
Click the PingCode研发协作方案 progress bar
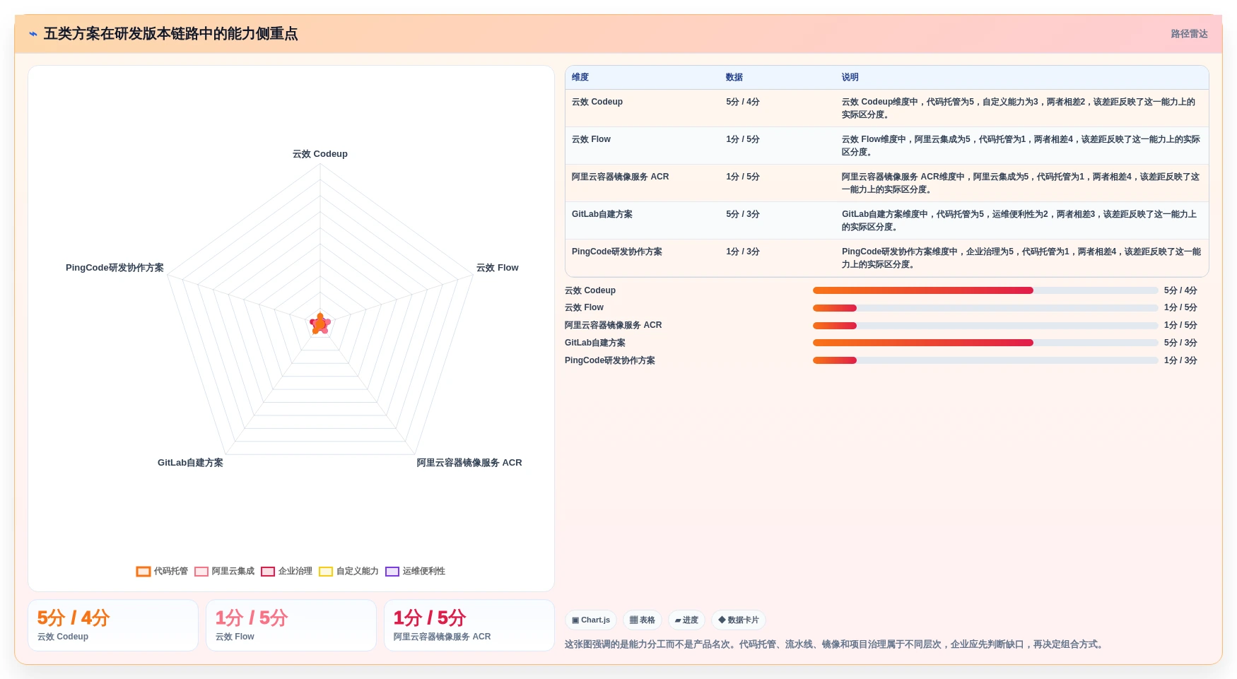pos(985,360)
